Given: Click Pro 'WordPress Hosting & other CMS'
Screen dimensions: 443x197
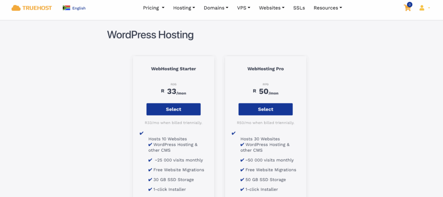Looking at the screenshot, I should click(265, 147).
